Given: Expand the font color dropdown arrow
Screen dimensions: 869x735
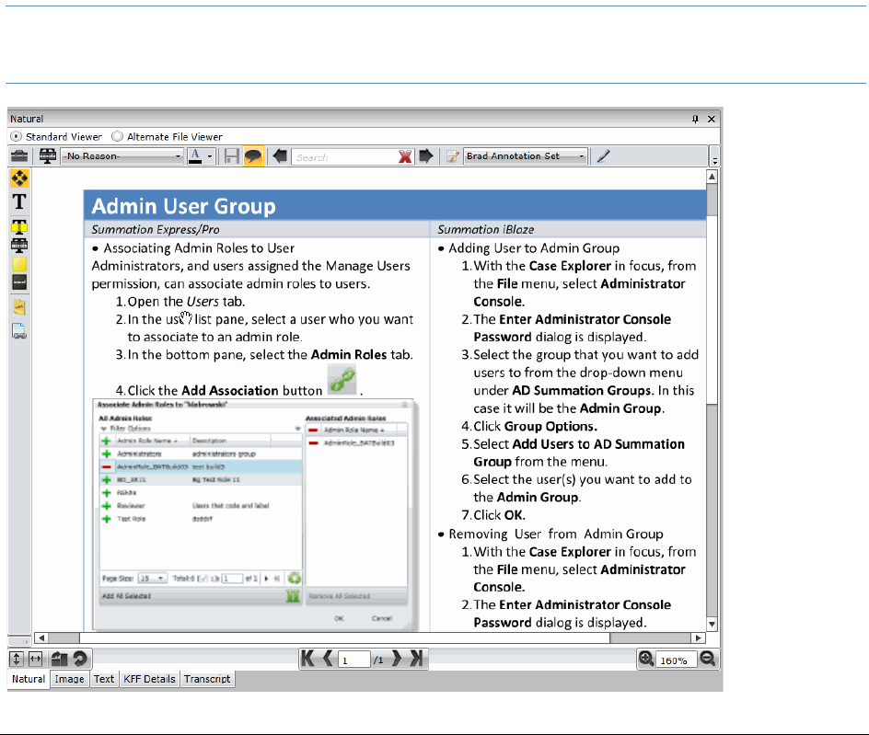Looking at the screenshot, I should pos(210,156).
